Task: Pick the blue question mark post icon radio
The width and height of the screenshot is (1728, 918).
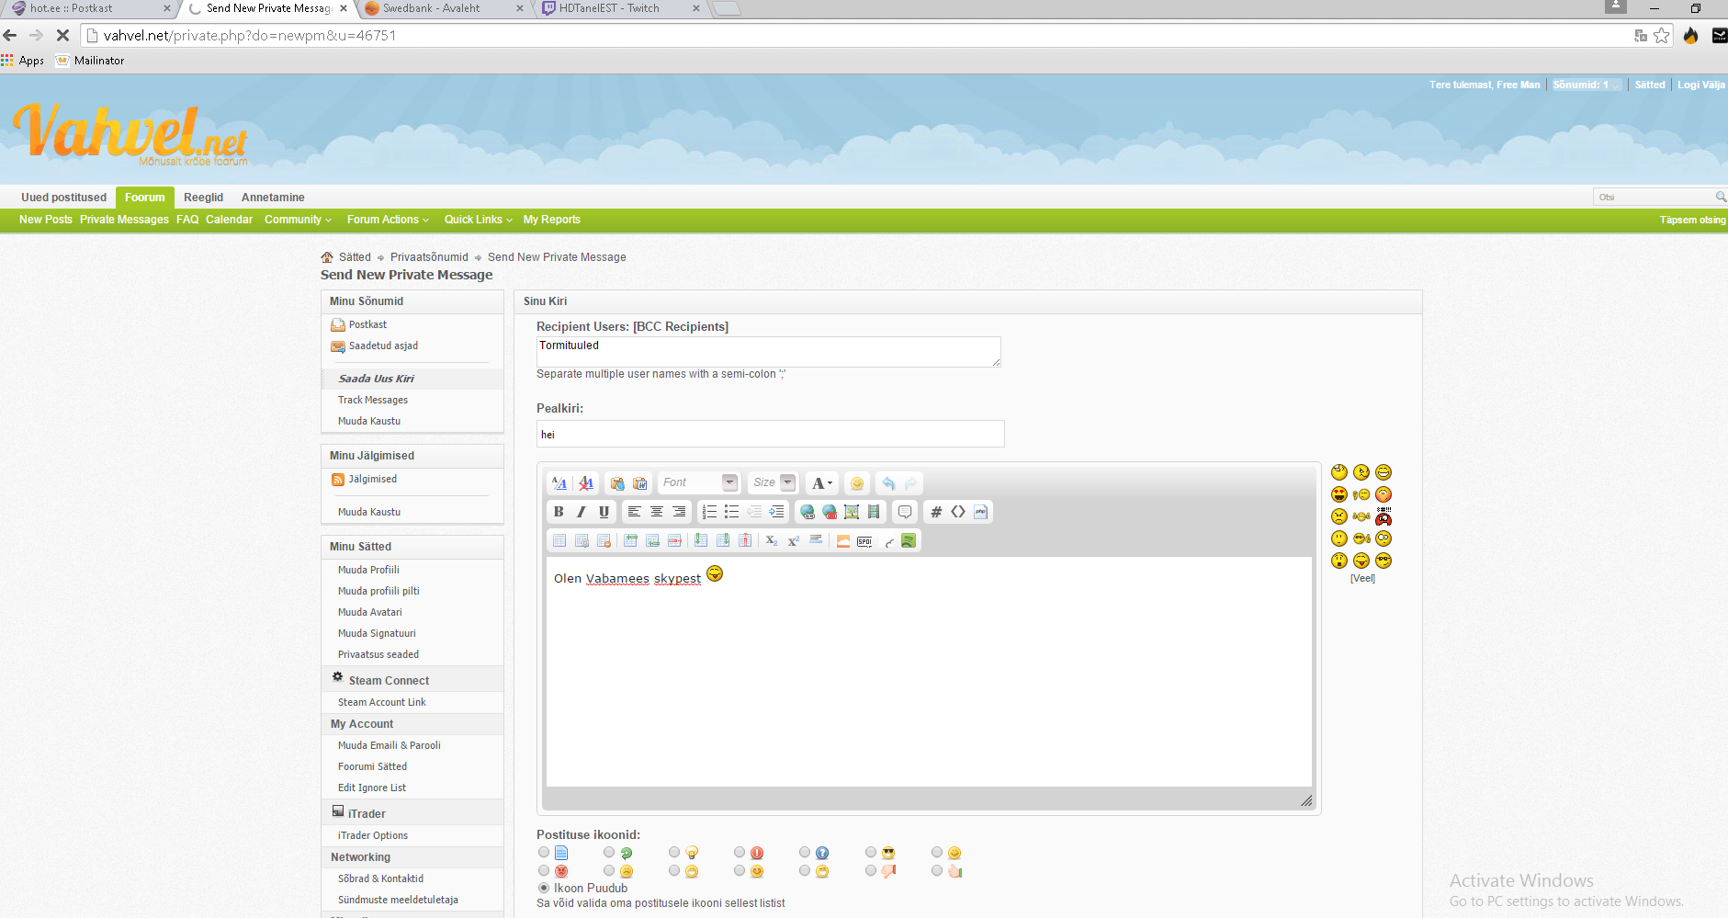Action: 805,853
